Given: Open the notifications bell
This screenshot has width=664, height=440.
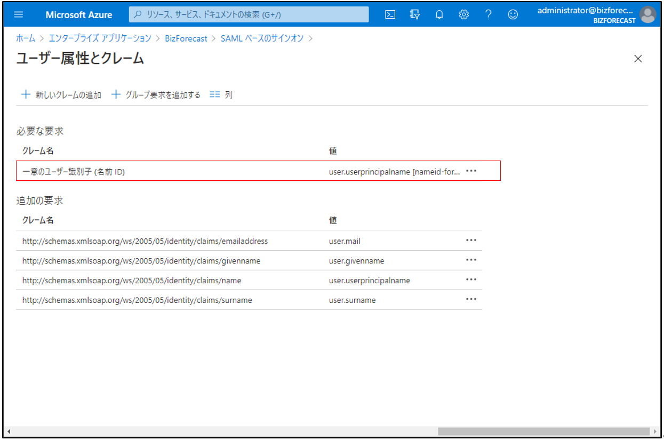Looking at the screenshot, I should [439, 14].
